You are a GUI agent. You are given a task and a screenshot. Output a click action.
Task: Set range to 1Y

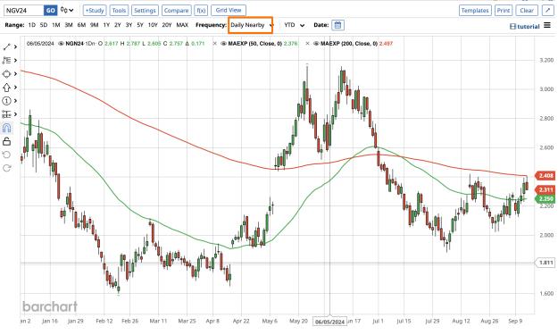[106, 25]
